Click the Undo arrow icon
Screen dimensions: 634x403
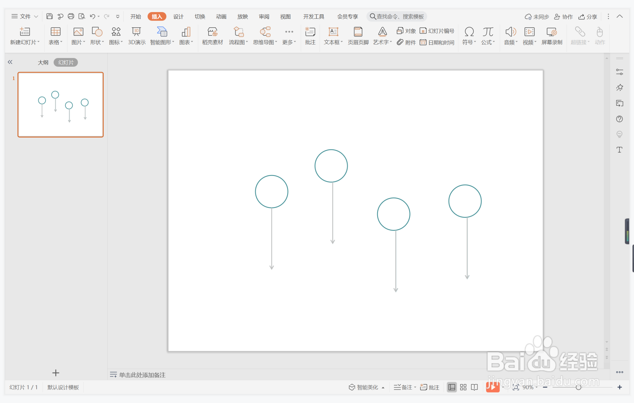[92, 17]
